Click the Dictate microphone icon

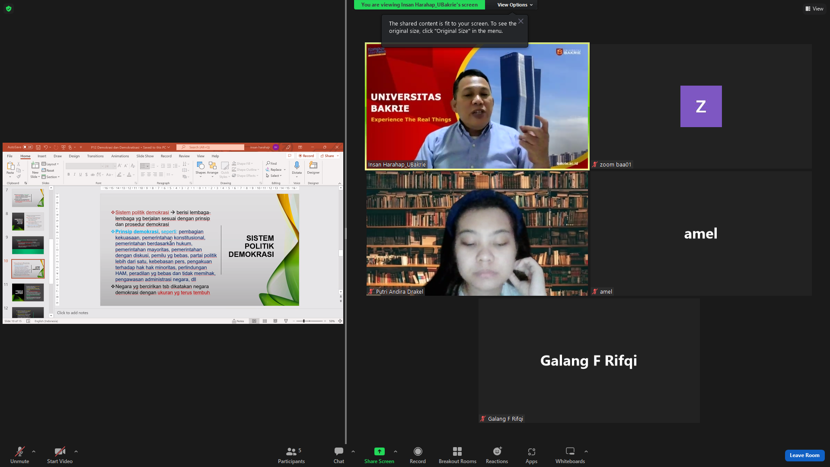coord(297,166)
